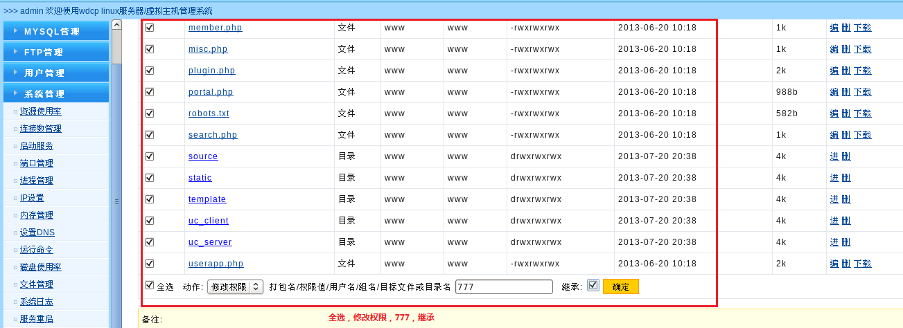Open file portal.php
Screen dimensions: 903x328
[211, 92]
